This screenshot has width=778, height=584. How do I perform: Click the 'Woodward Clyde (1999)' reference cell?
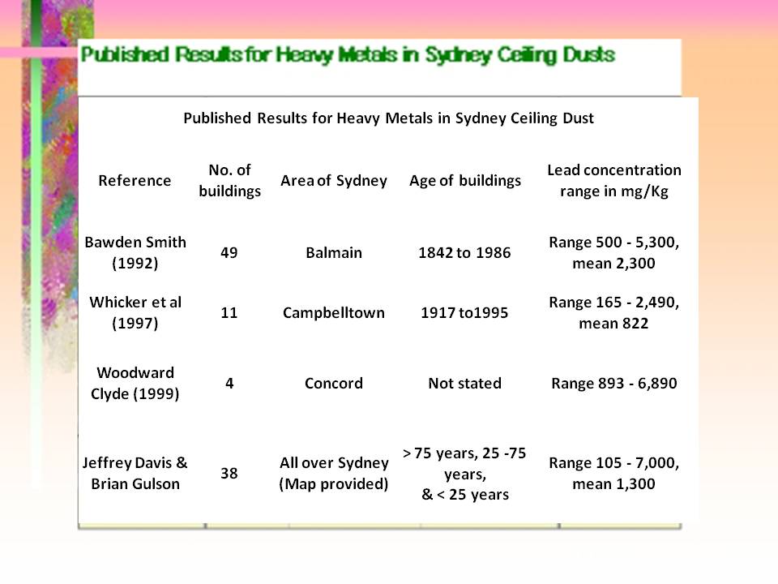(x=135, y=383)
